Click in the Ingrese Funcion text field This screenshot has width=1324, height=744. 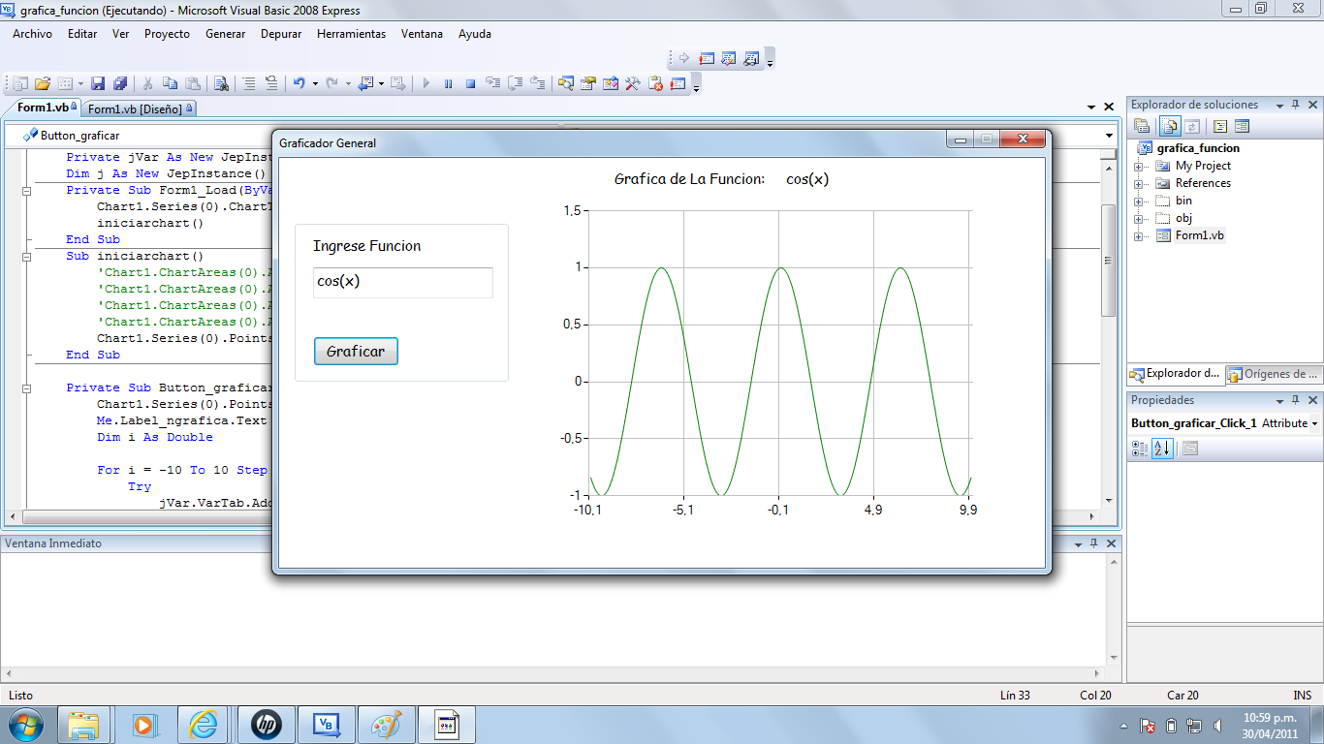[401, 283]
